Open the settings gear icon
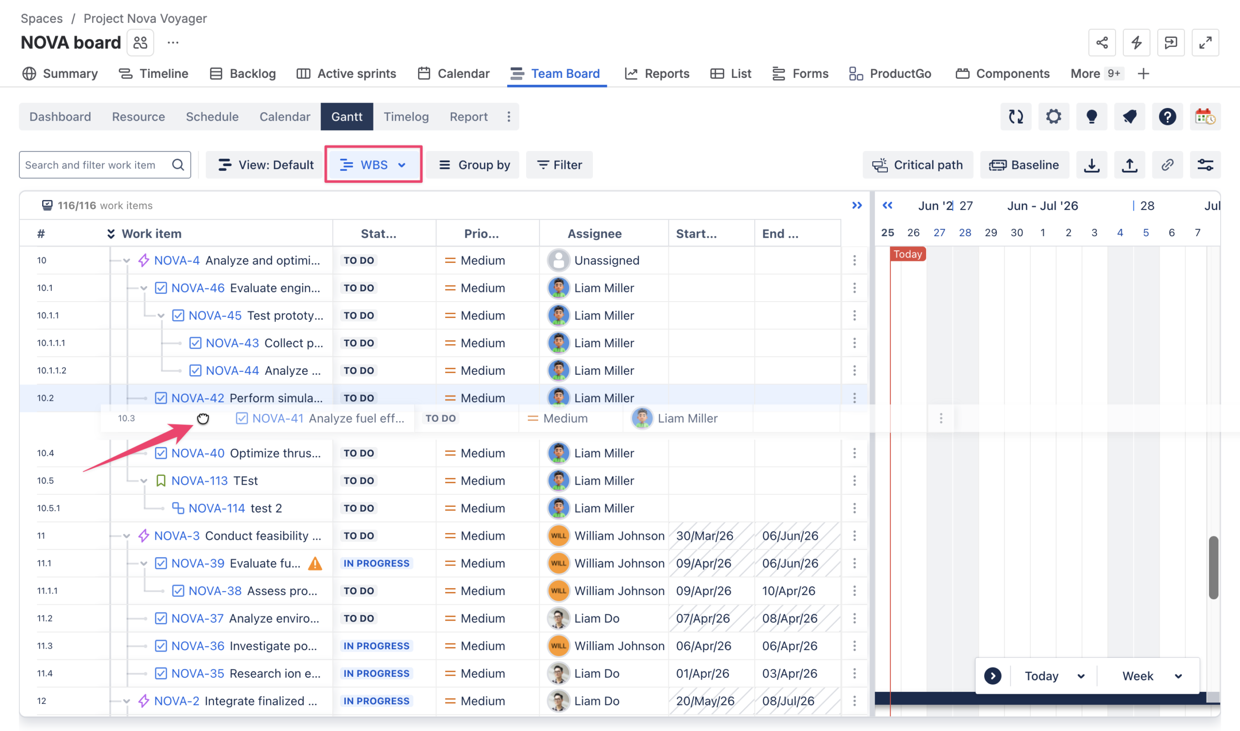The image size is (1240, 731). [1054, 117]
